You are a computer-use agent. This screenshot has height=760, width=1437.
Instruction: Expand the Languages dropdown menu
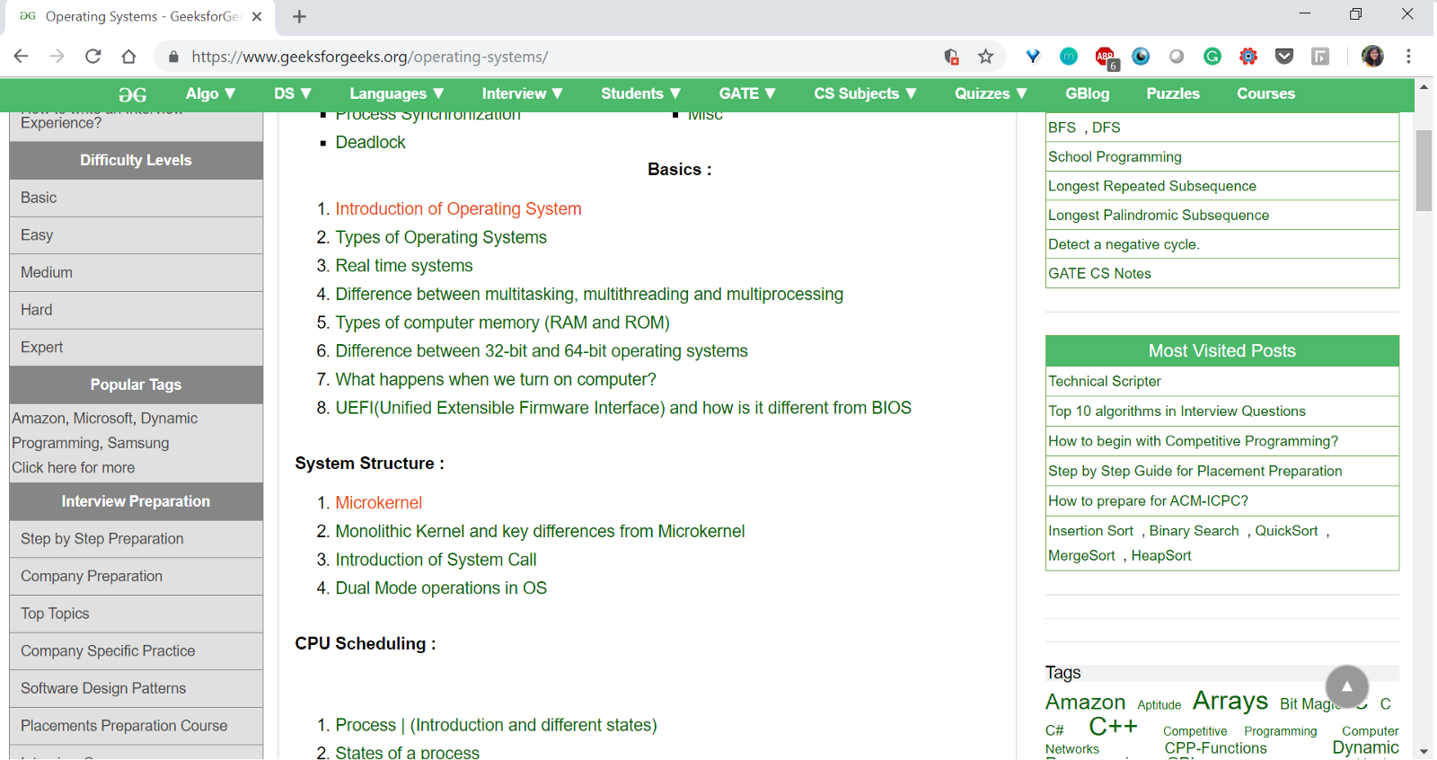397,93
